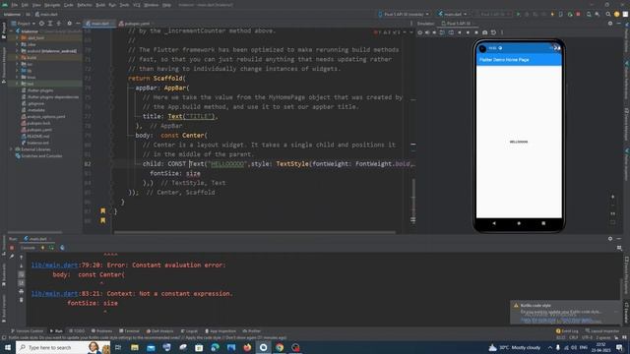Click the bookmark icon on line 87 gutter
This screenshot has height=354, width=630.
click(102, 210)
